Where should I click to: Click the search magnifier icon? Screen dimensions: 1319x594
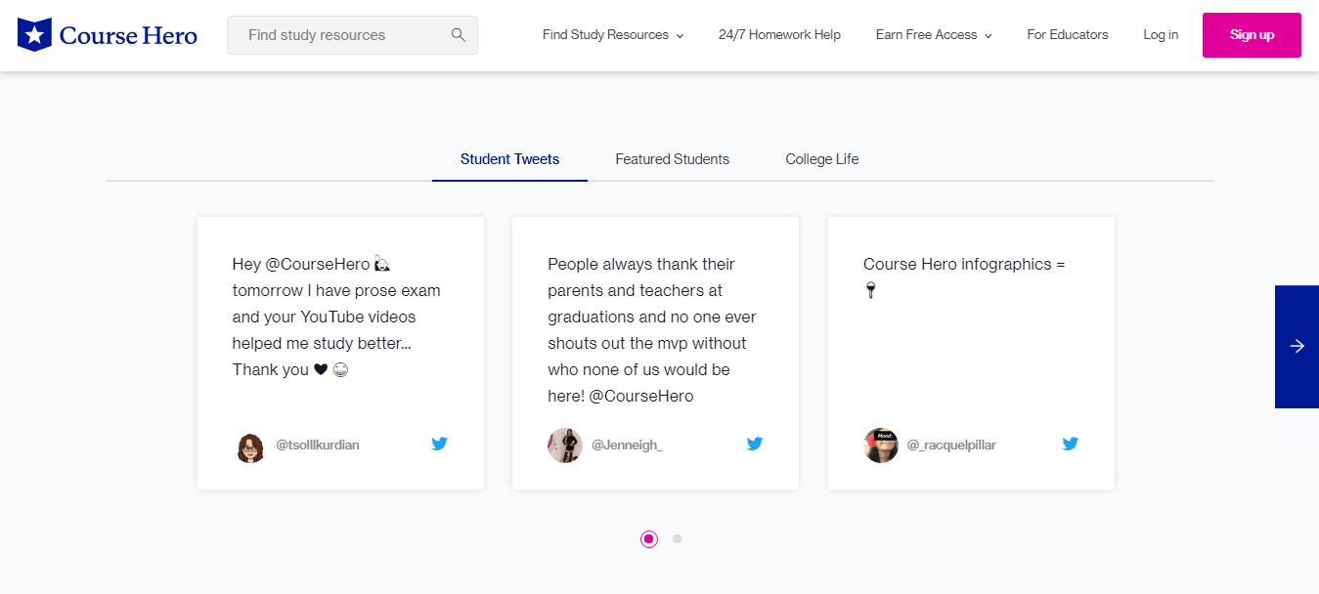pos(458,35)
